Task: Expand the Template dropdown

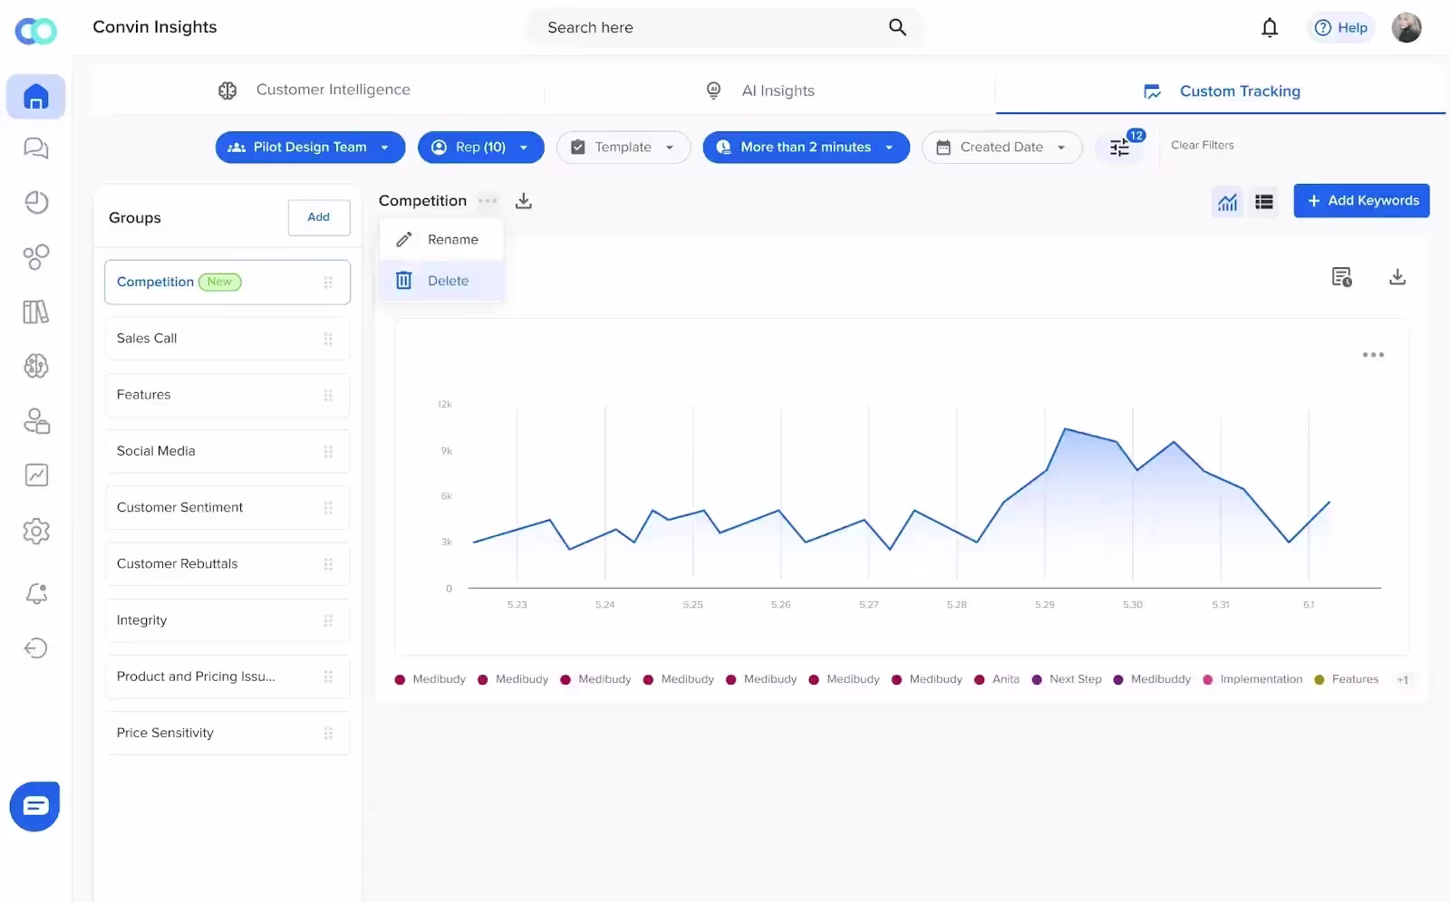Action: click(x=623, y=147)
